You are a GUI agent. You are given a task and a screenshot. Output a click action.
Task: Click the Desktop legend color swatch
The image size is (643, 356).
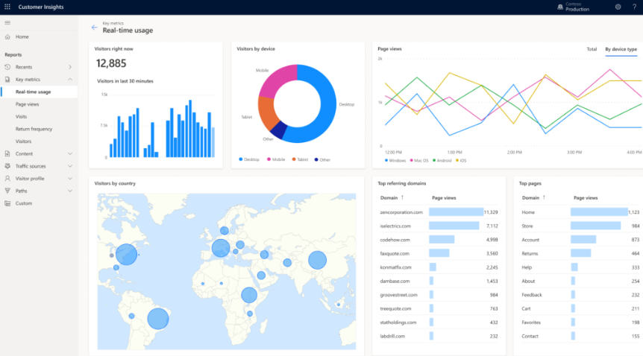point(240,159)
